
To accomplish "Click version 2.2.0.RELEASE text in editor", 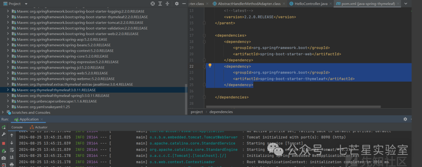I will [x=259, y=17].
